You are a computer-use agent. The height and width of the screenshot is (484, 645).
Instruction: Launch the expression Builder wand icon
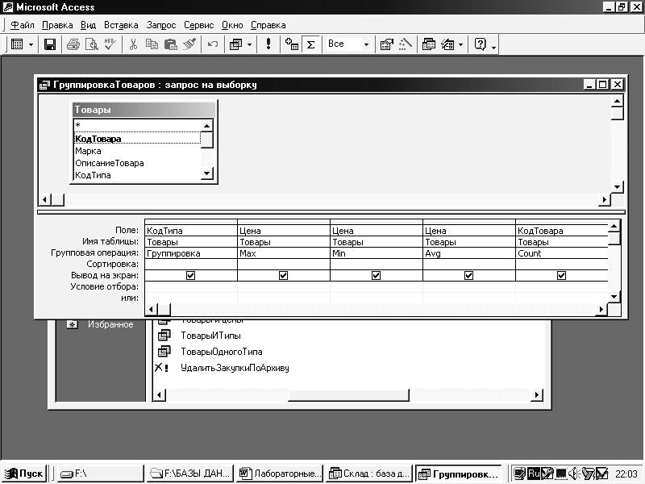pyautogui.click(x=406, y=44)
